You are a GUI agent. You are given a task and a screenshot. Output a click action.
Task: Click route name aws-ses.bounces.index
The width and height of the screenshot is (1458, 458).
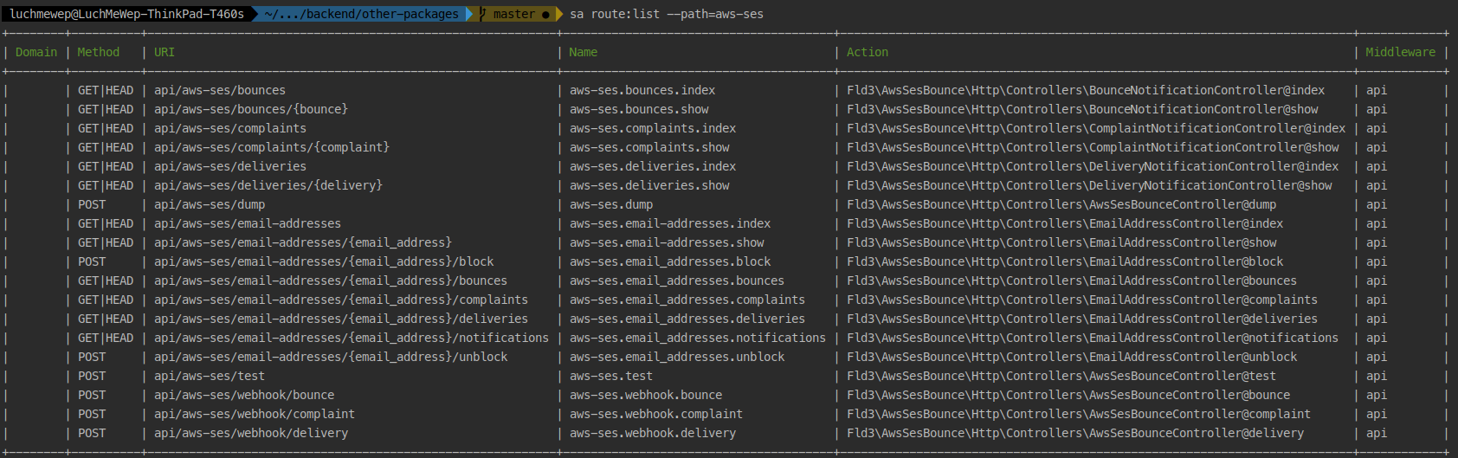(642, 90)
